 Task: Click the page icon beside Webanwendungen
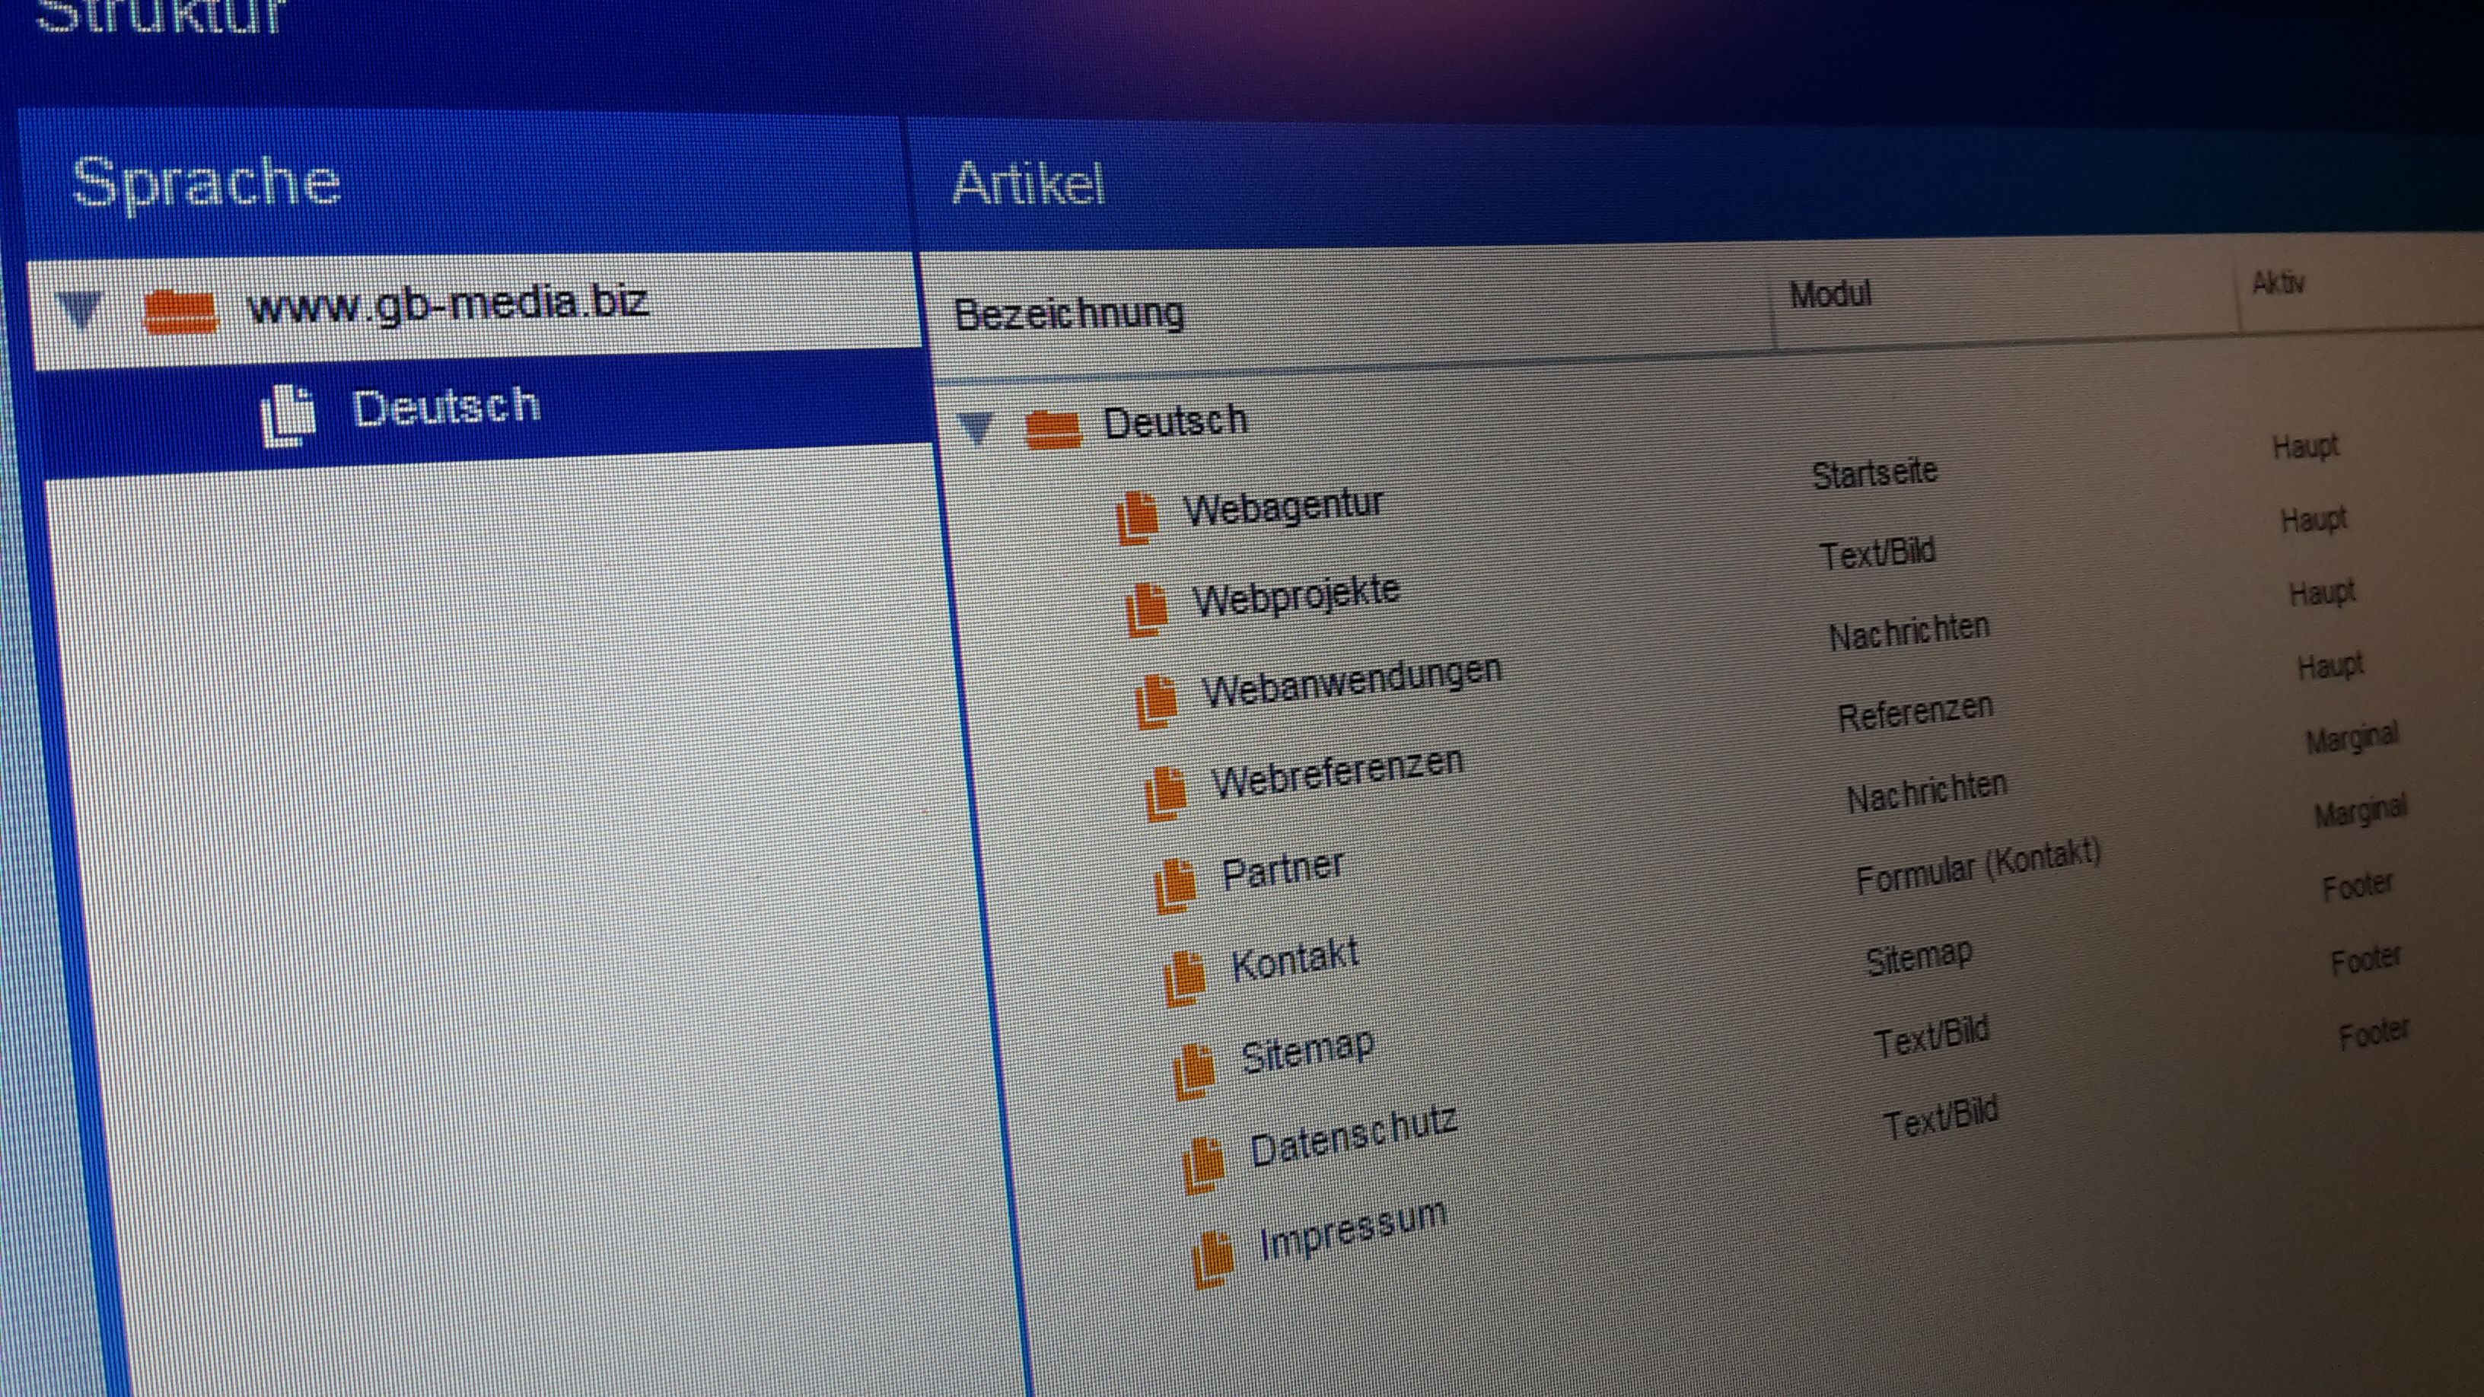tap(1156, 700)
